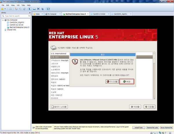Screen dimensions: 174x134
Task: Click the printer status bar icon
Action: pyautogui.click(x=163, y=133)
